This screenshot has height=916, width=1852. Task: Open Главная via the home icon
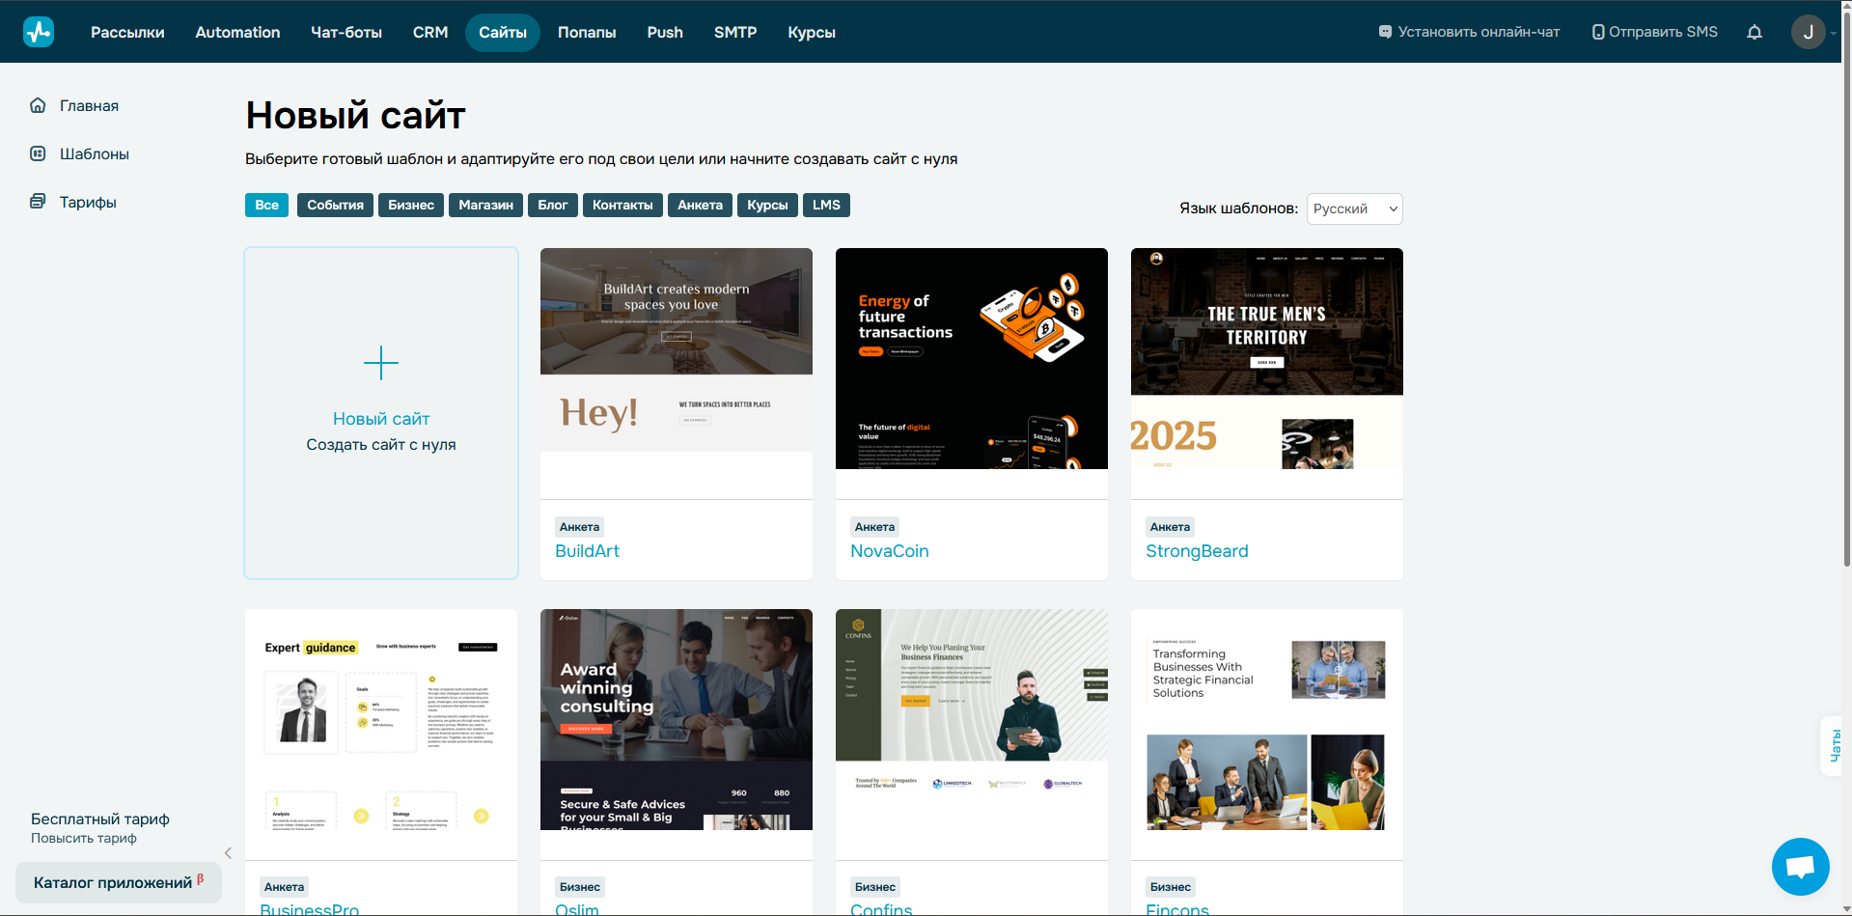[38, 105]
